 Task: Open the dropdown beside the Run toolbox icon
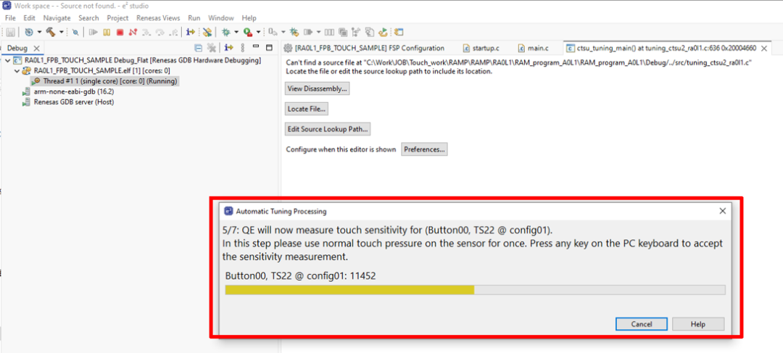(x=258, y=32)
